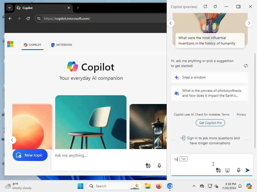Click the cloud sync tray icon
Viewport: 257px width, 192px height.
pos(202,186)
